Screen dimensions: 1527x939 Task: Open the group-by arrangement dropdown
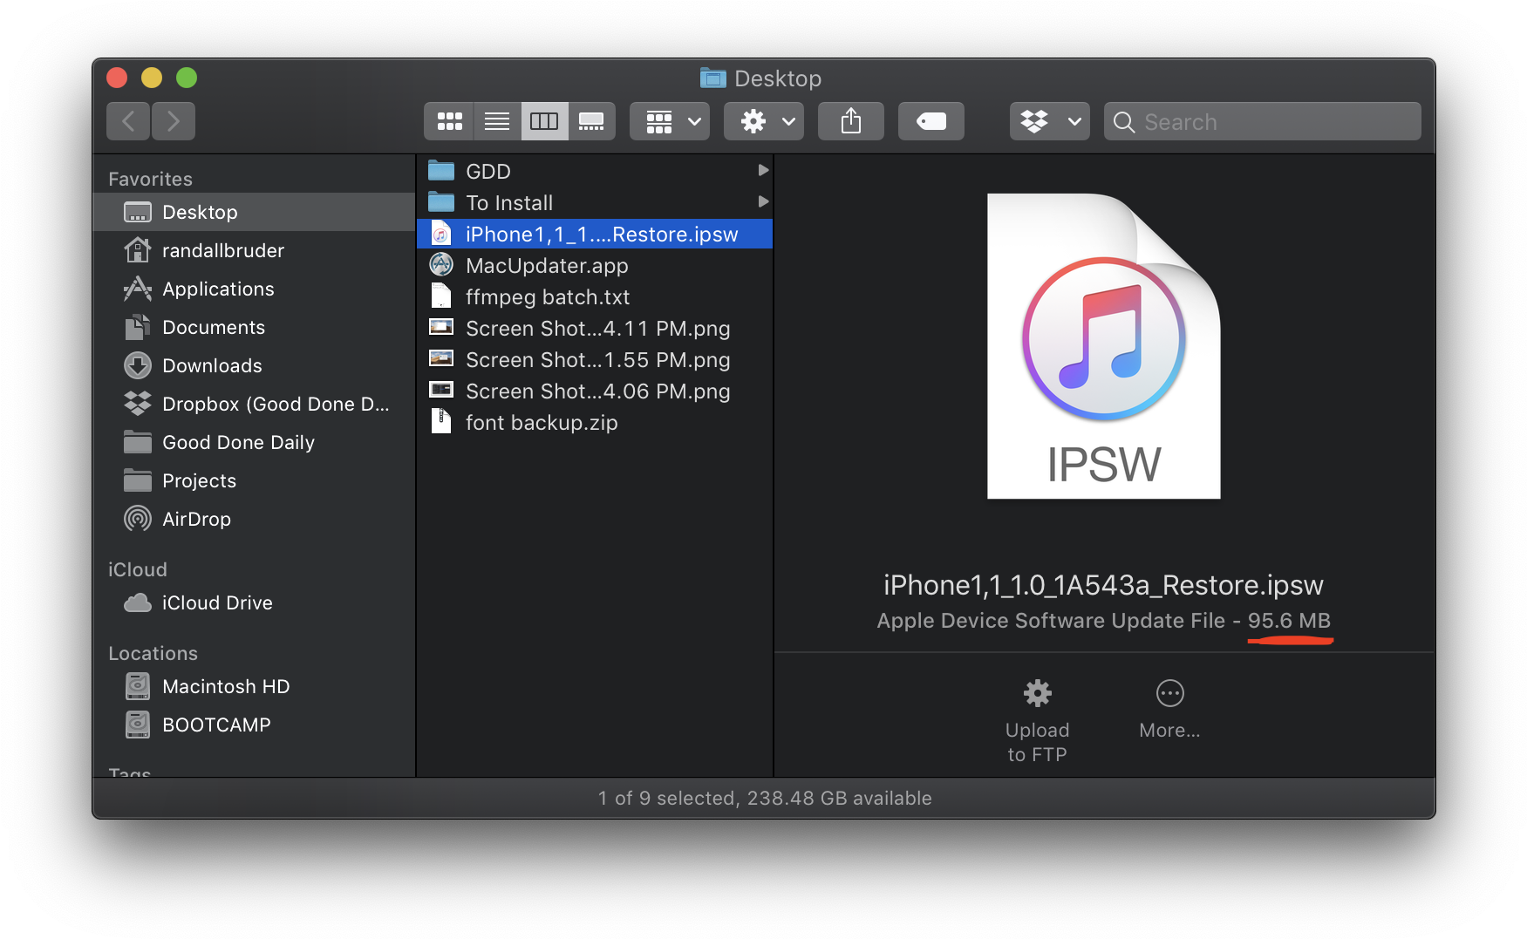670,121
